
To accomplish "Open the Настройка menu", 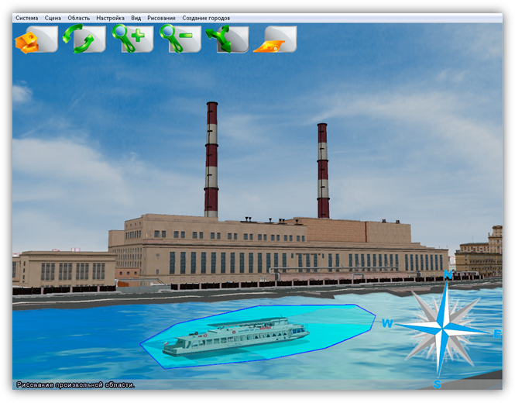I will click(110, 18).
